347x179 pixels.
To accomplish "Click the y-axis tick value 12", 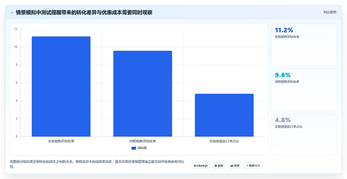I will [16, 29].
